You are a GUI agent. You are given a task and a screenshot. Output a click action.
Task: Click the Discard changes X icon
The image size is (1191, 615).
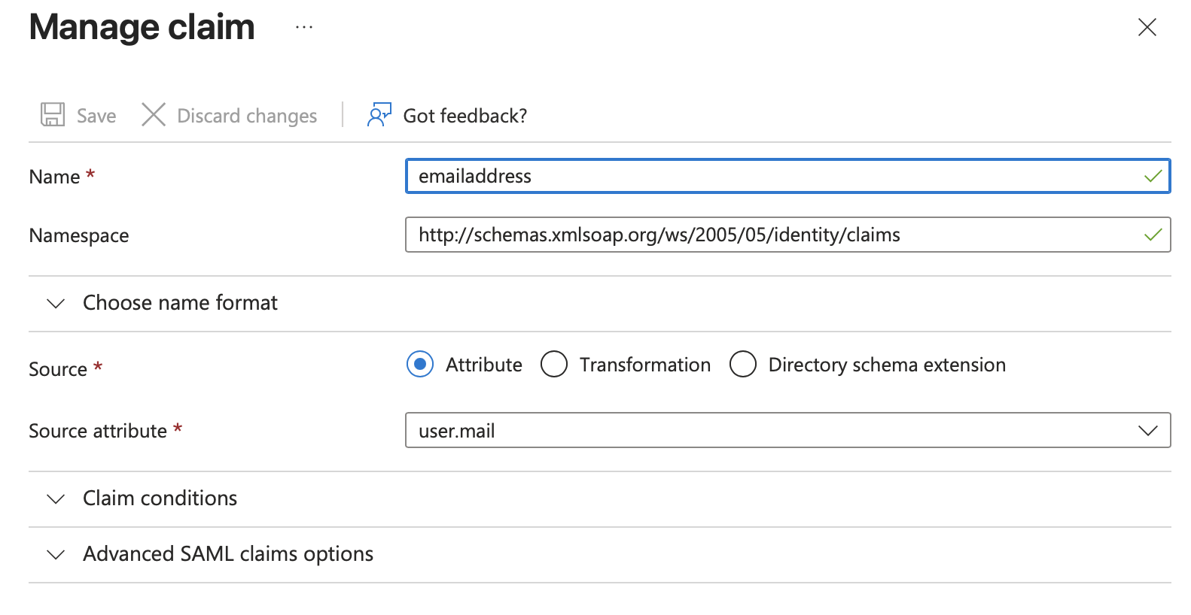pyautogui.click(x=154, y=115)
